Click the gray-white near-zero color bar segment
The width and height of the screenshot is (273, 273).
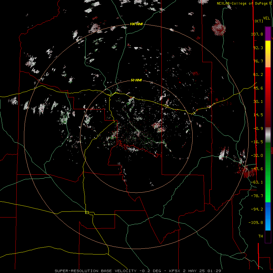coord(268,134)
